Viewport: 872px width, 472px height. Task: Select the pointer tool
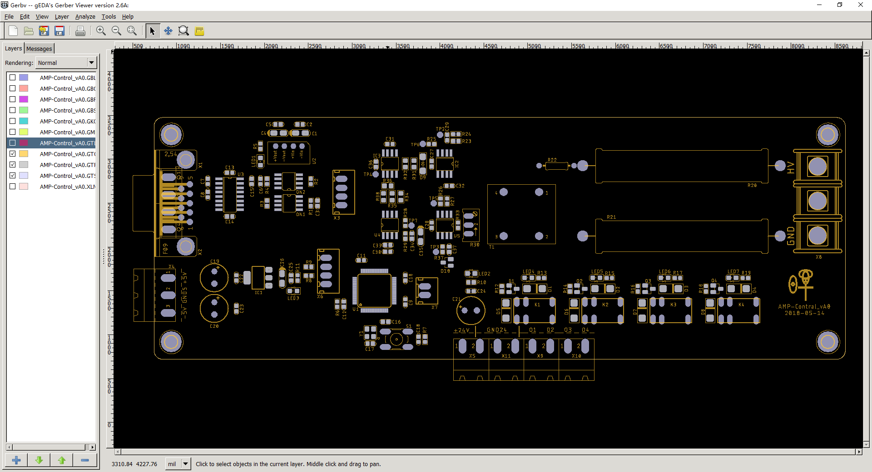tap(153, 31)
